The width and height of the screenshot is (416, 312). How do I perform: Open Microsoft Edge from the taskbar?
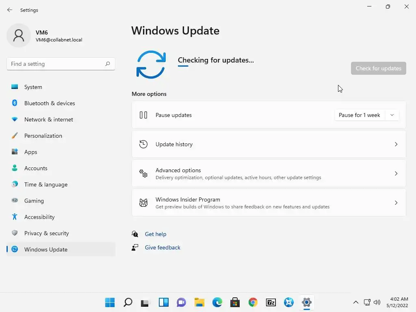coord(217,302)
